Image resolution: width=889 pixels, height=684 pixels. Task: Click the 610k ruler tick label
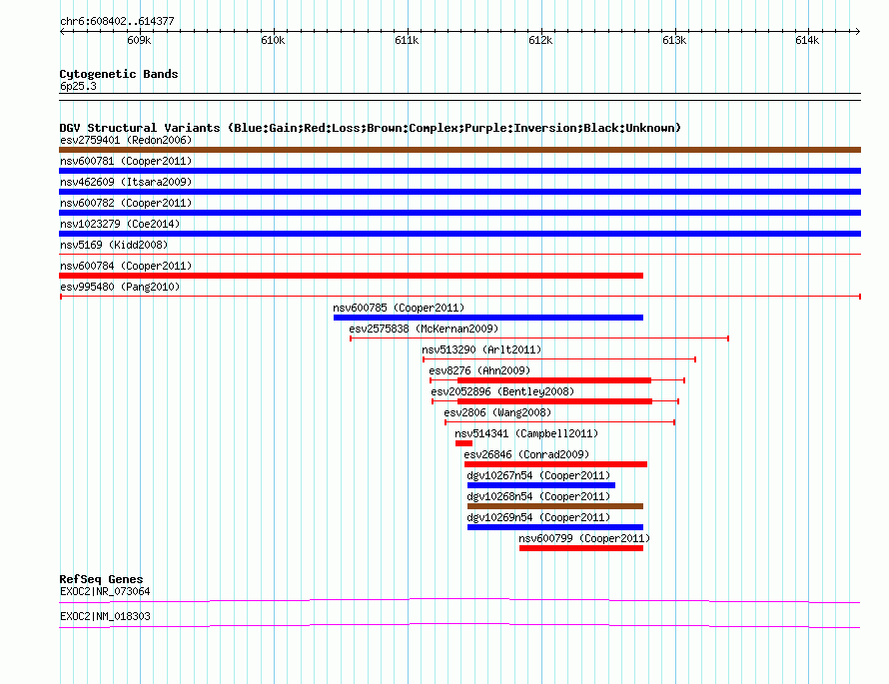tap(273, 40)
